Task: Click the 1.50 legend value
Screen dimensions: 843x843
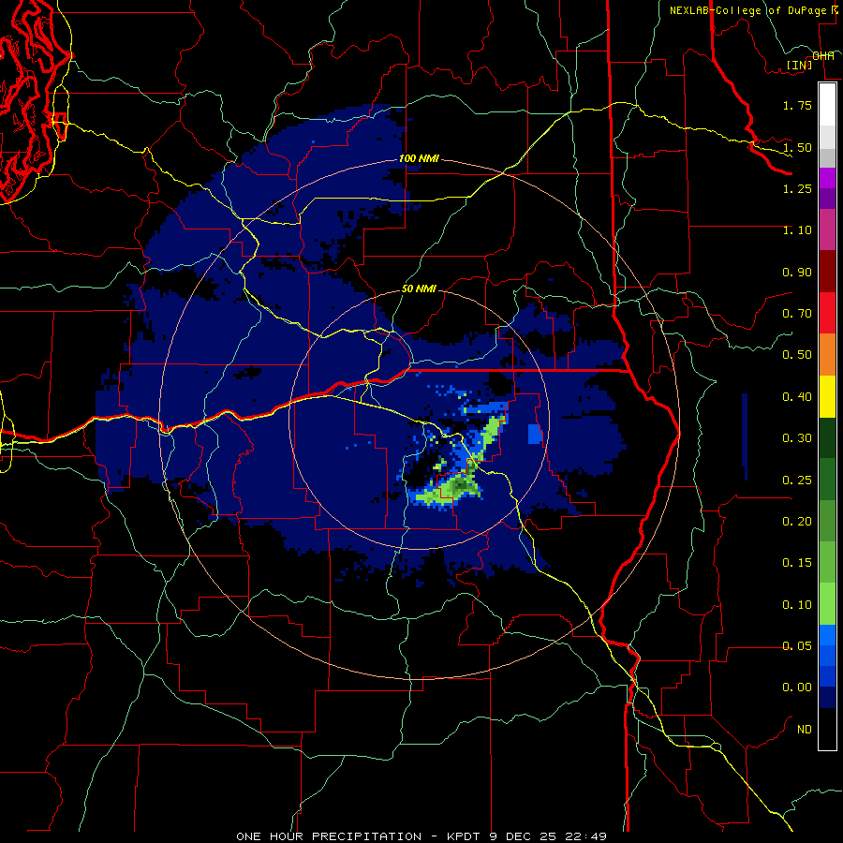Action: 797,147
